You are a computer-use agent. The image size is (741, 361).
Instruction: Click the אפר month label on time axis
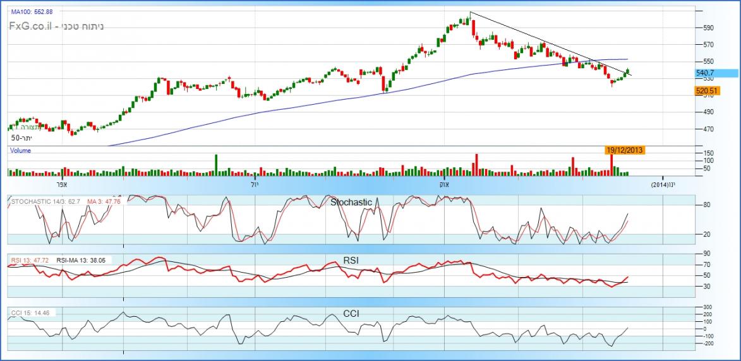[61, 185]
